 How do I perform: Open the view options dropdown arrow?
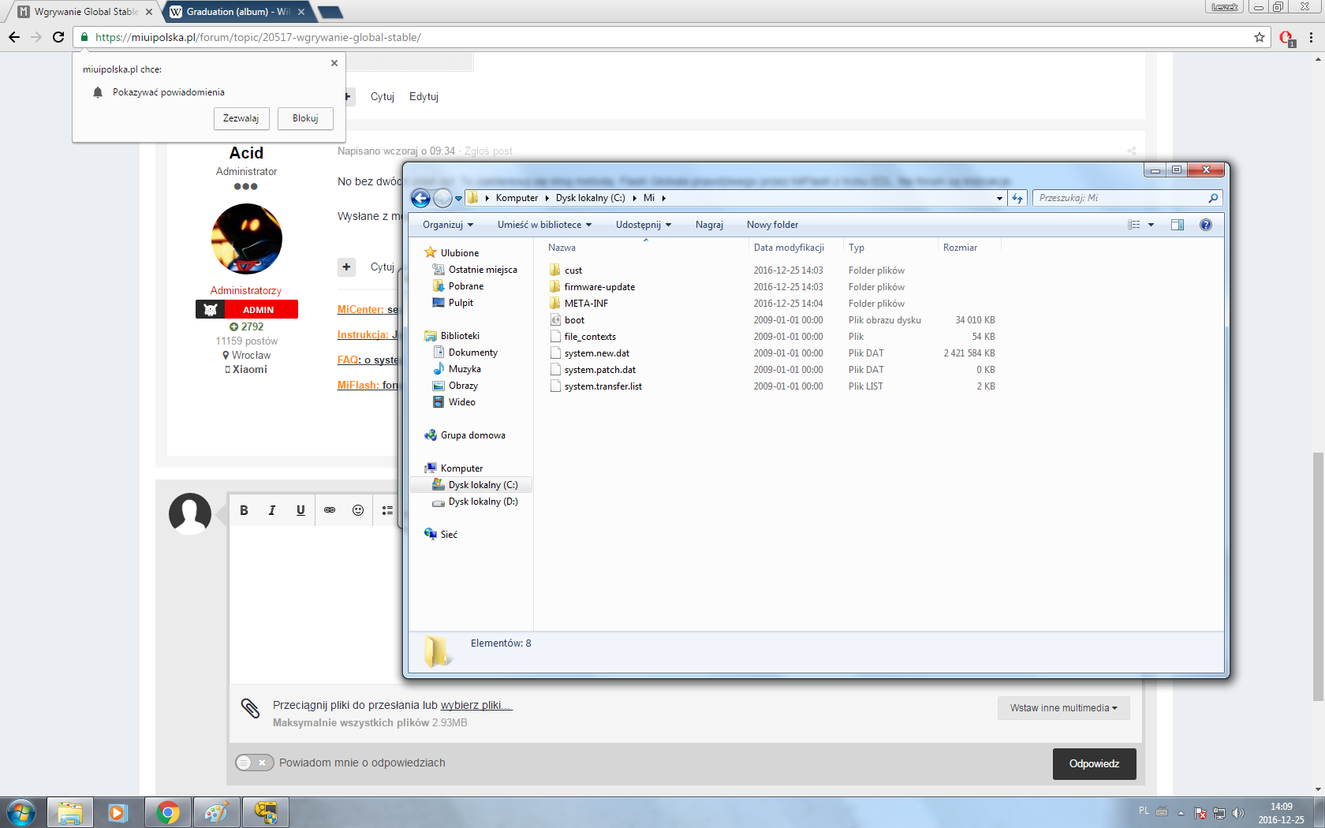(1151, 225)
